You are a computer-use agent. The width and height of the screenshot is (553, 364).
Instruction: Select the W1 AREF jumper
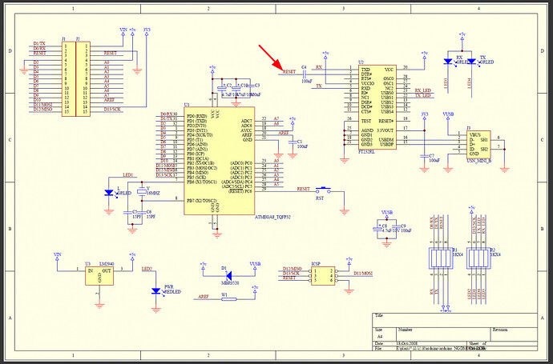pyautogui.click(x=224, y=298)
